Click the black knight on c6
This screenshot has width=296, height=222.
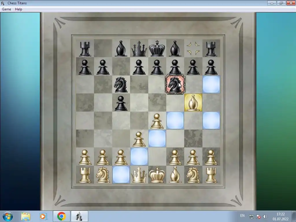click(x=121, y=84)
